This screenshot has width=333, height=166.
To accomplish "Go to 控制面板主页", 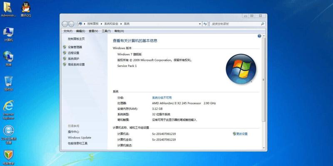I will 76,39.
